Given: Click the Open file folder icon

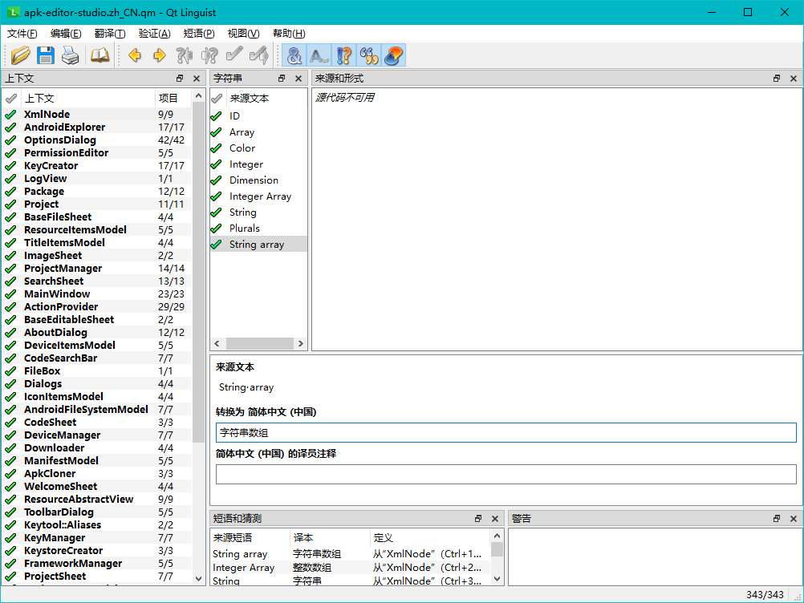Looking at the screenshot, I should tap(21, 55).
